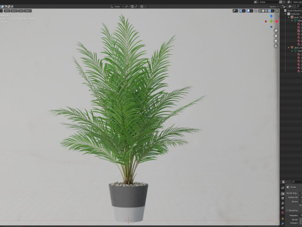
Task: Click the lower blue negative Z gizmo ball
Action: 271,26
